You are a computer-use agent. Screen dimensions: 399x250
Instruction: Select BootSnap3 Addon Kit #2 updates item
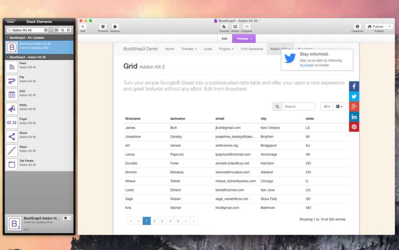(x=39, y=47)
